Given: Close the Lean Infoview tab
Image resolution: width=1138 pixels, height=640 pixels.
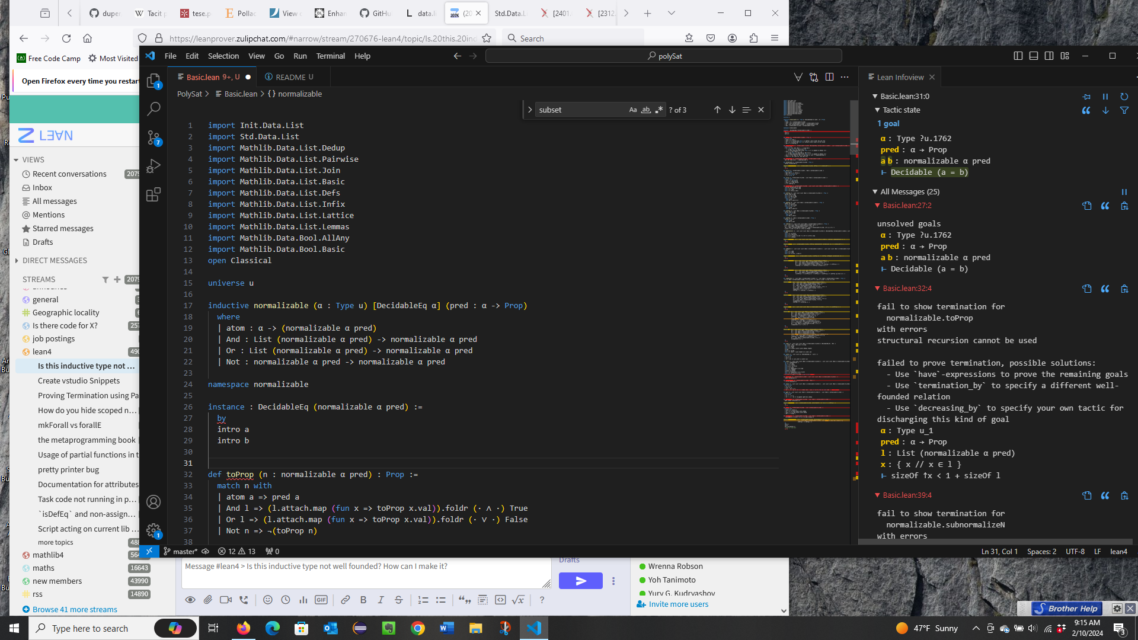Looking at the screenshot, I should tap(932, 77).
